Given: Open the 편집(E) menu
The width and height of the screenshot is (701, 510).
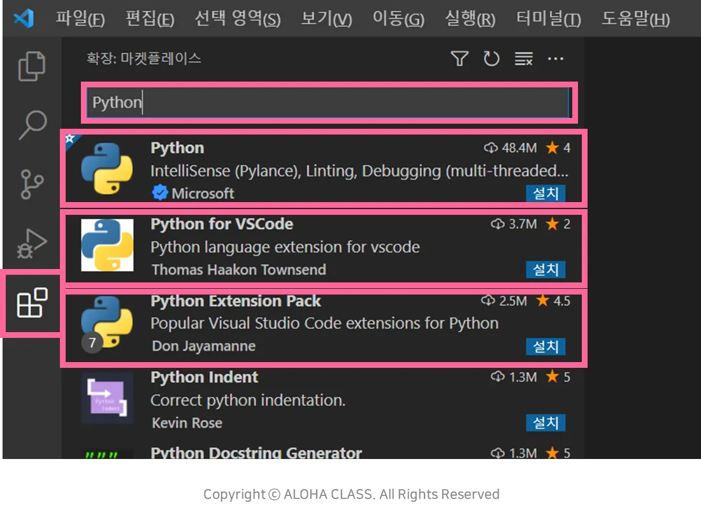Looking at the screenshot, I should [x=150, y=18].
